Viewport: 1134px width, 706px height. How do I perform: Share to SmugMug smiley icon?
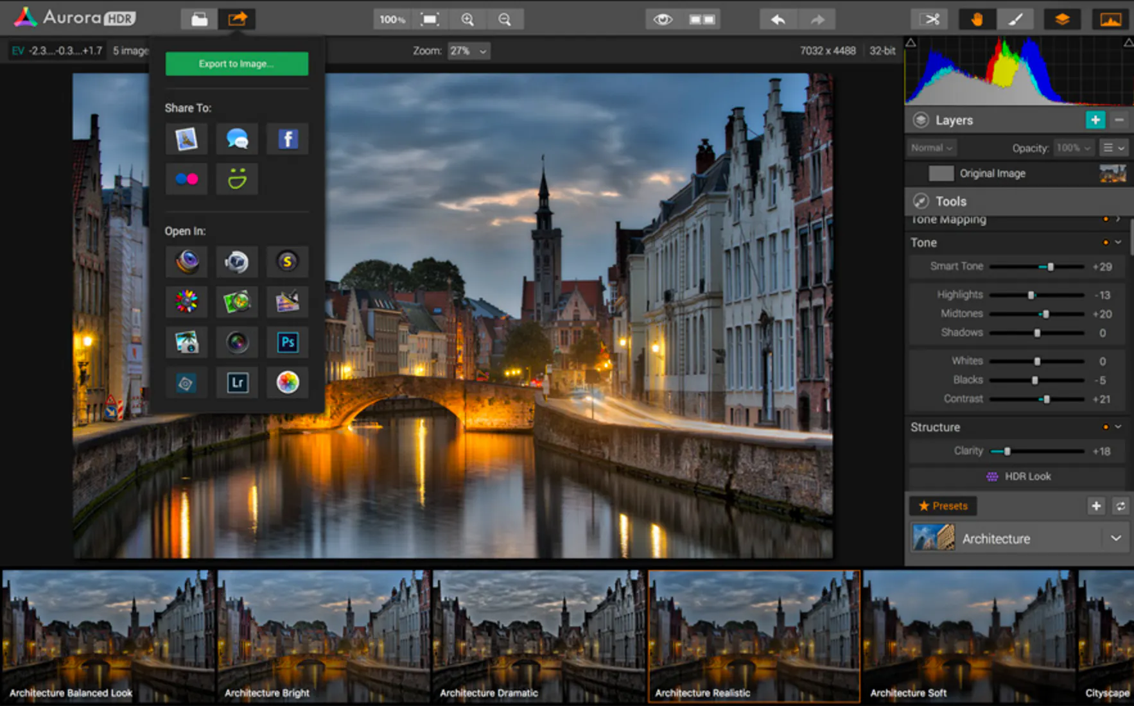pyautogui.click(x=237, y=179)
